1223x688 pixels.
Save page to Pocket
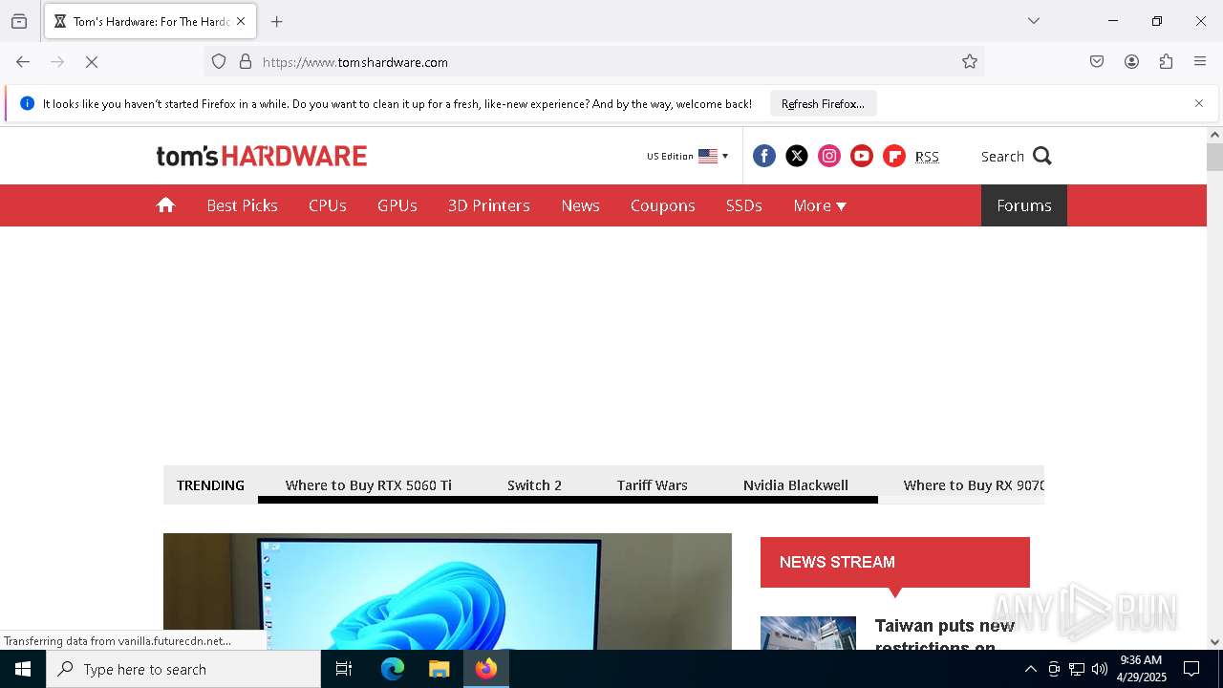click(x=1097, y=62)
